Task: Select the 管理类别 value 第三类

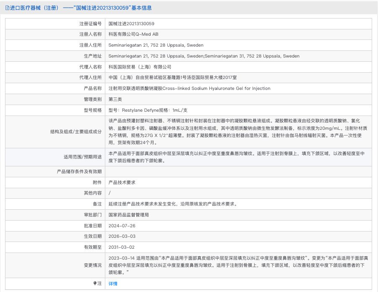Action: pos(115,99)
